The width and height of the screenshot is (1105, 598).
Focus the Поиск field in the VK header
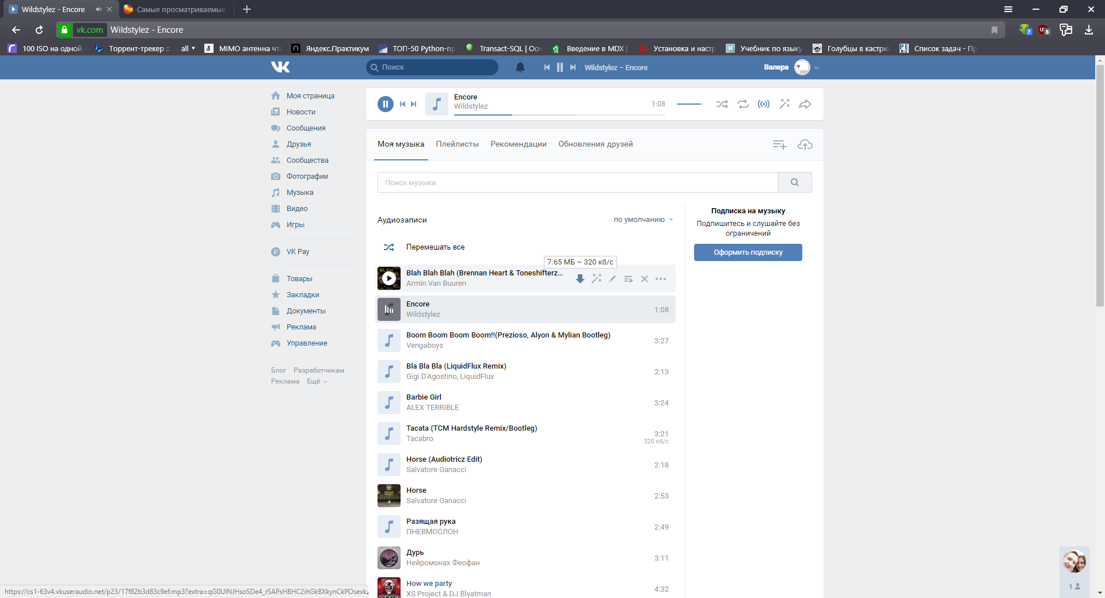(x=432, y=67)
